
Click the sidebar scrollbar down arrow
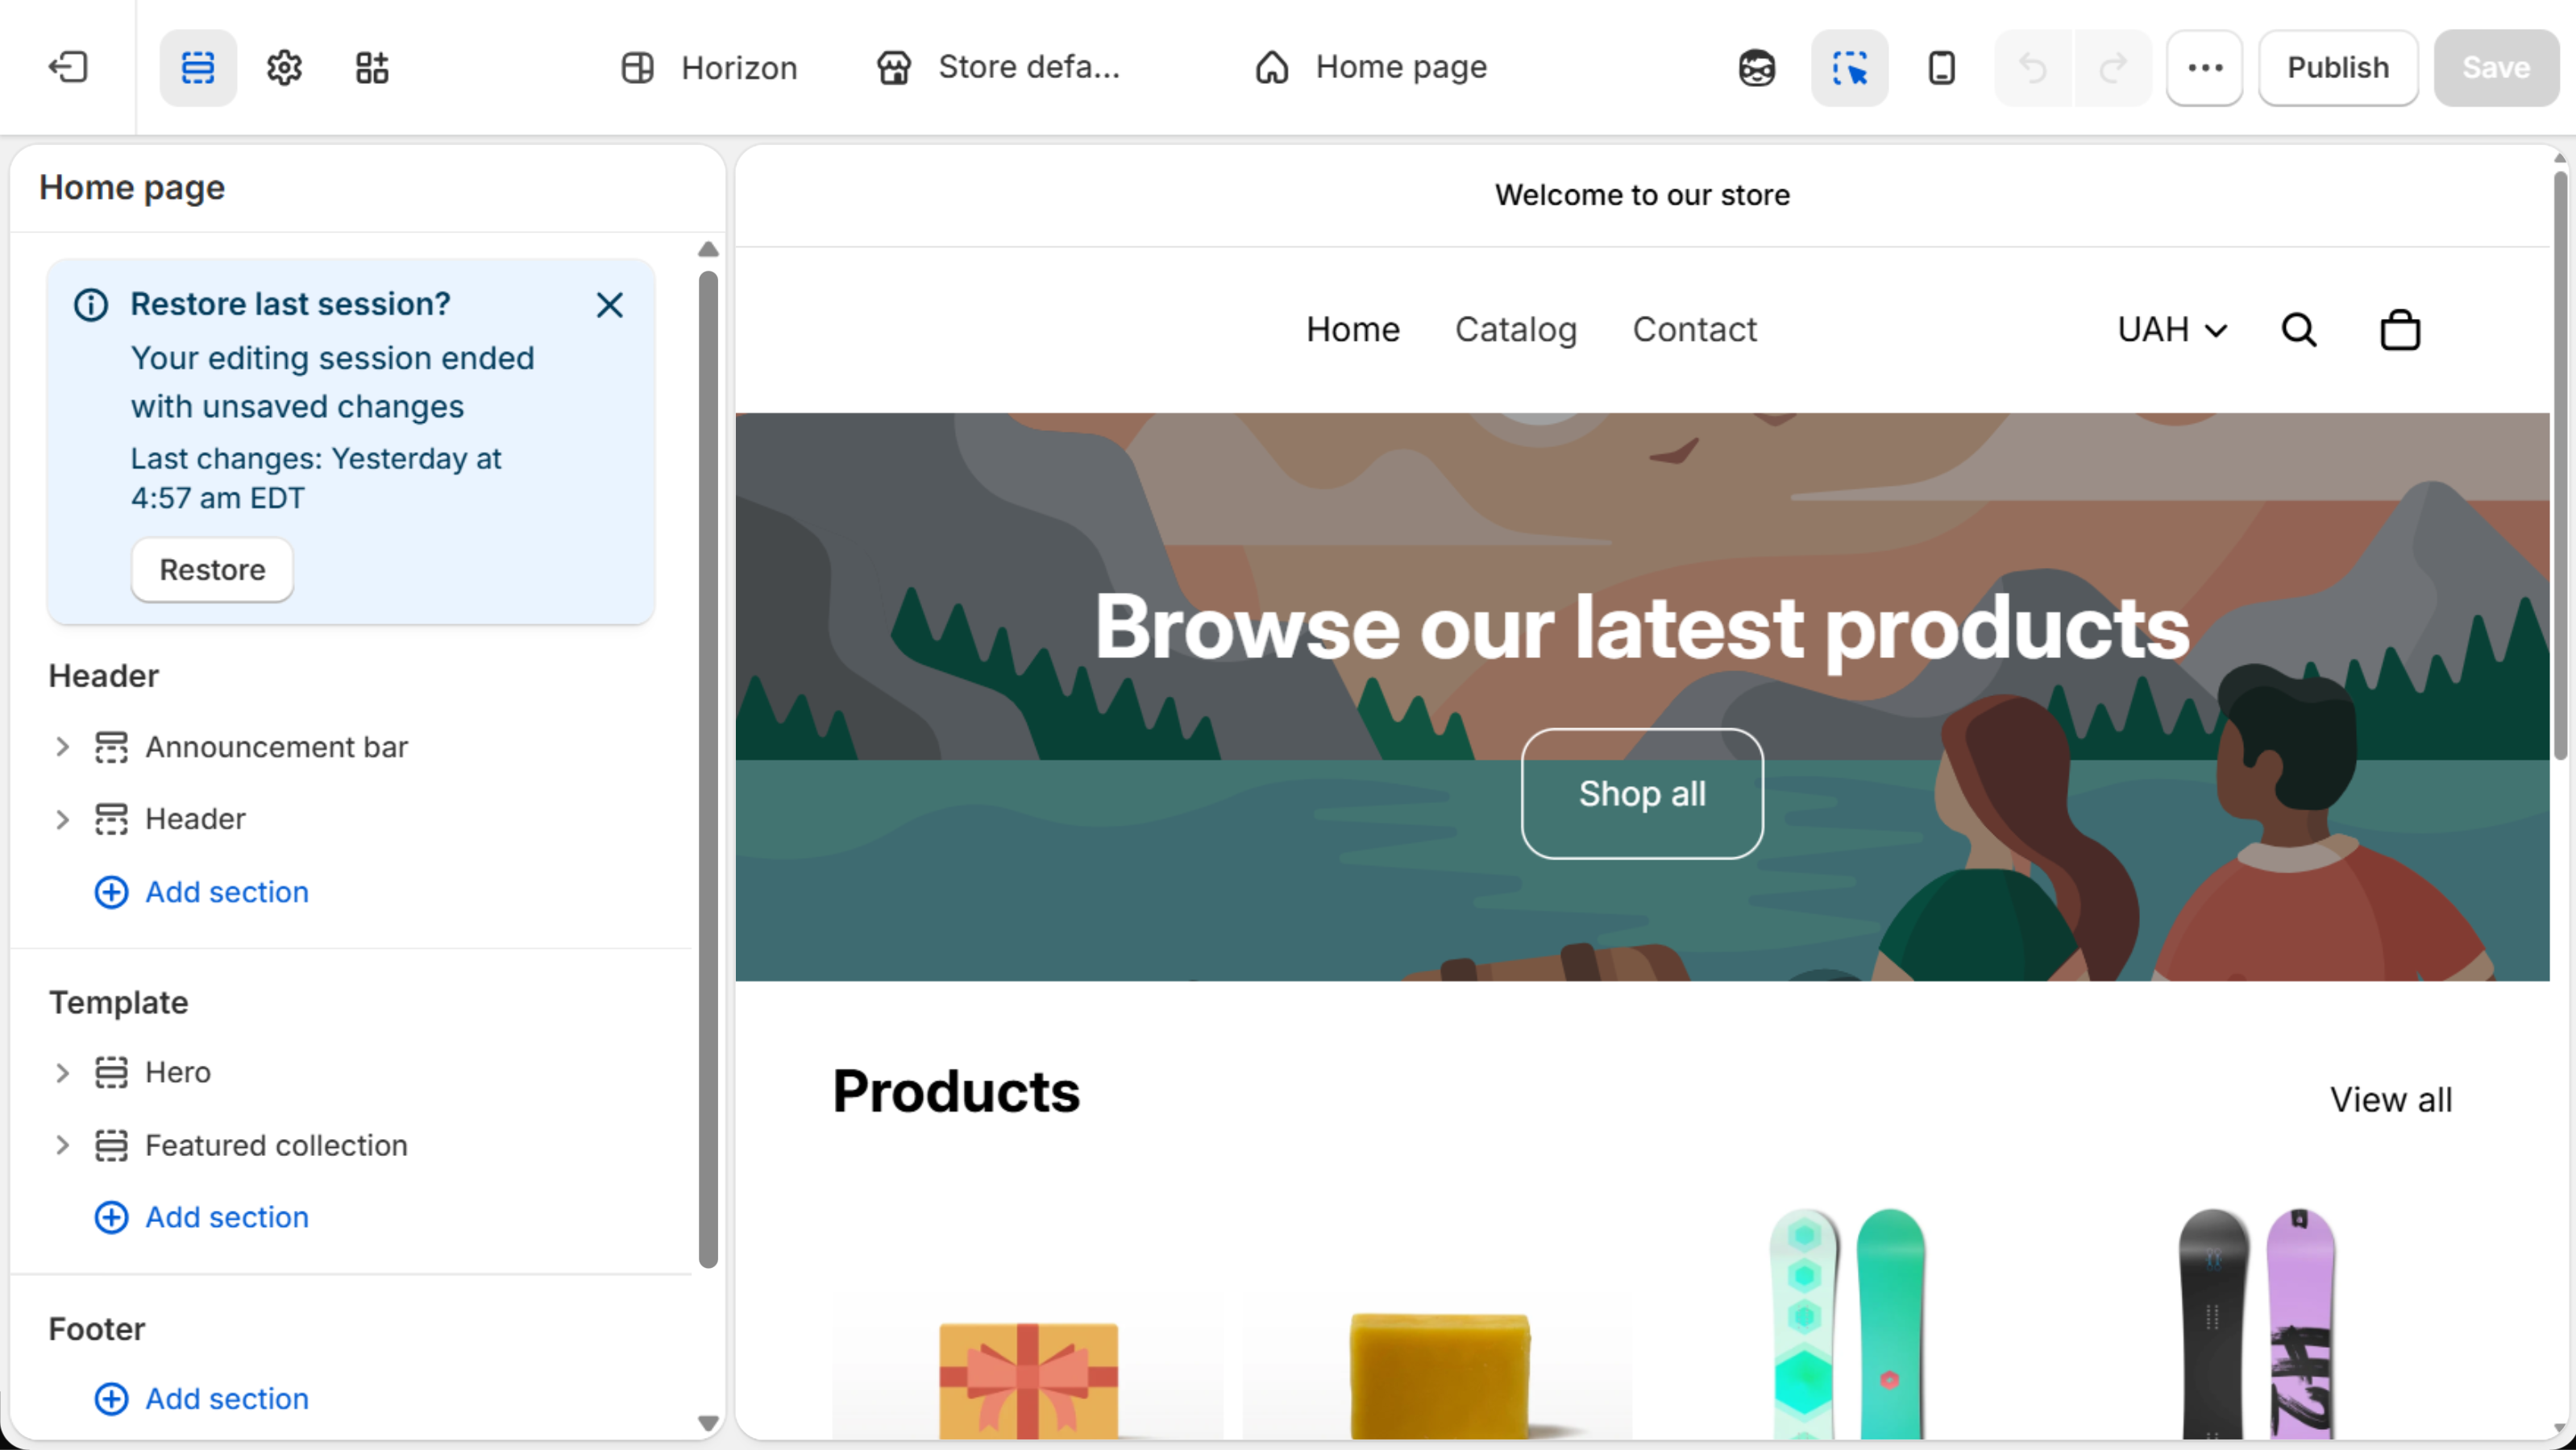[708, 1423]
